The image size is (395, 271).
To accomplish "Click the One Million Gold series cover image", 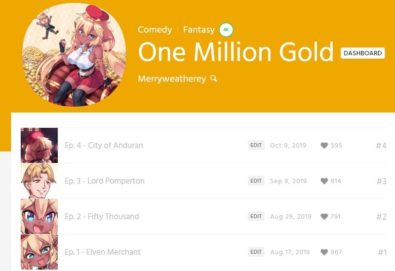I will (74, 55).
